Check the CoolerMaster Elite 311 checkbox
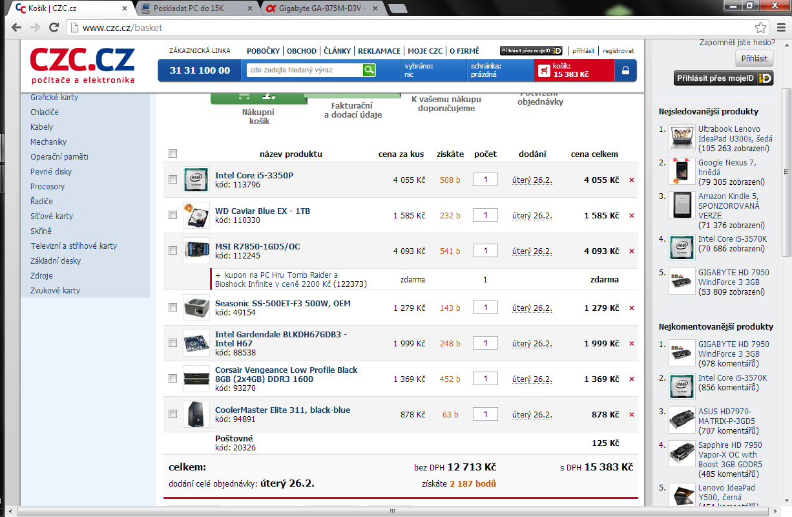The height and width of the screenshot is (517, 792). tap(172, 414)
